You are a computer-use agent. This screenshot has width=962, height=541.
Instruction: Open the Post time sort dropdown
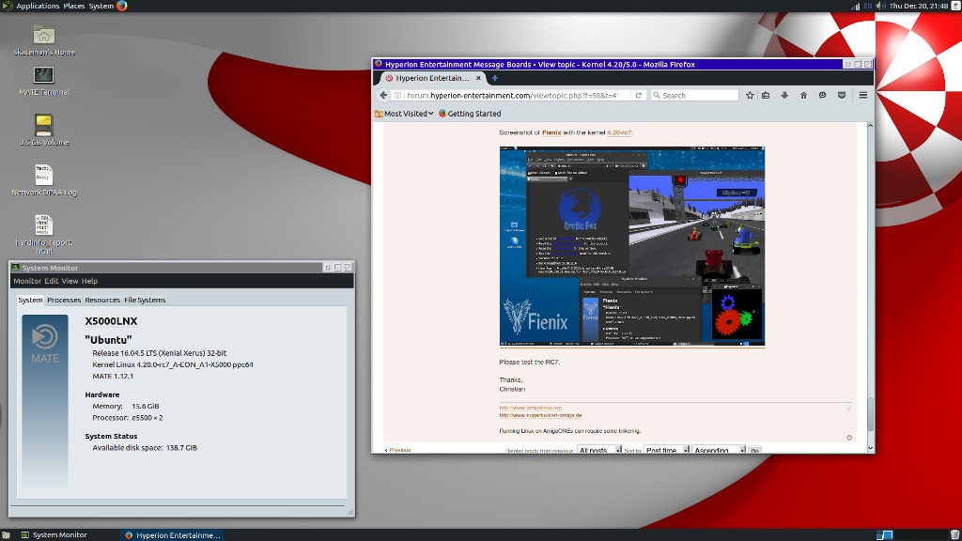667,450
